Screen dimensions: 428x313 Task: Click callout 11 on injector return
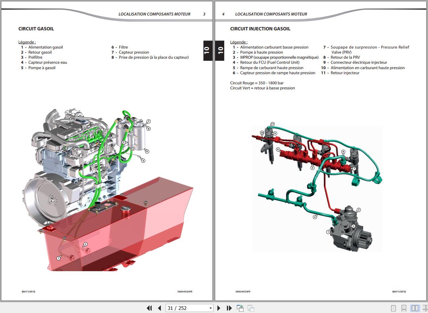click(x=273, y=124)
